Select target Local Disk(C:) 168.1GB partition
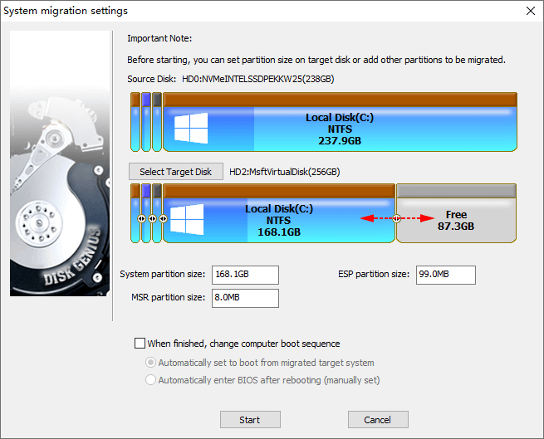The image size is (544, 439). tap(279, 213)
